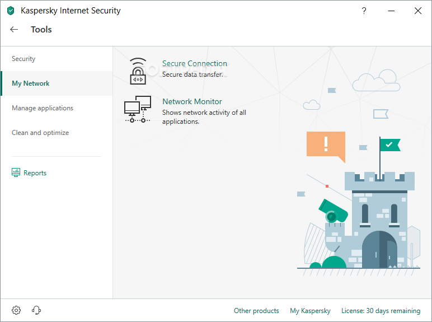Image resolution: width=432 pixels, height=322 pixels.
Task: Close the Kaspersky Internet Security window
Action: 418,11
